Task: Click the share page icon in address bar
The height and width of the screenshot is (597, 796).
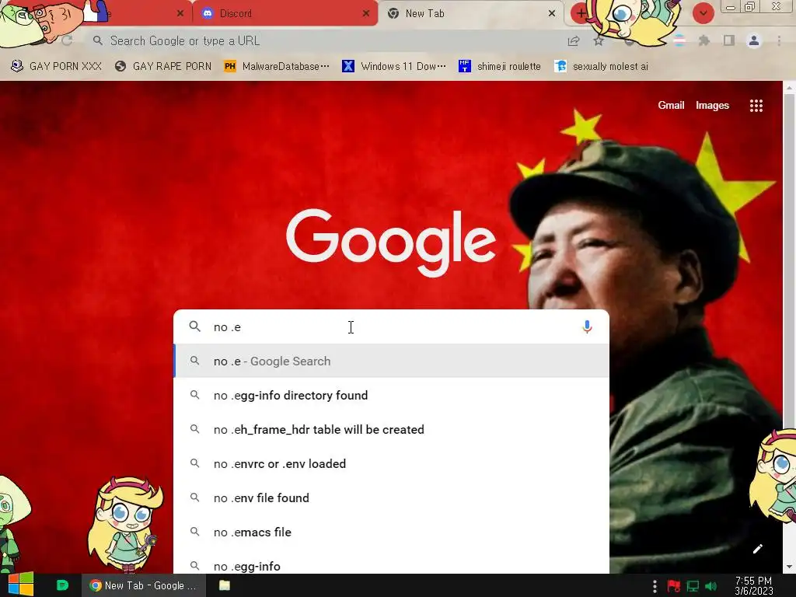Action: tap(574, 41)
